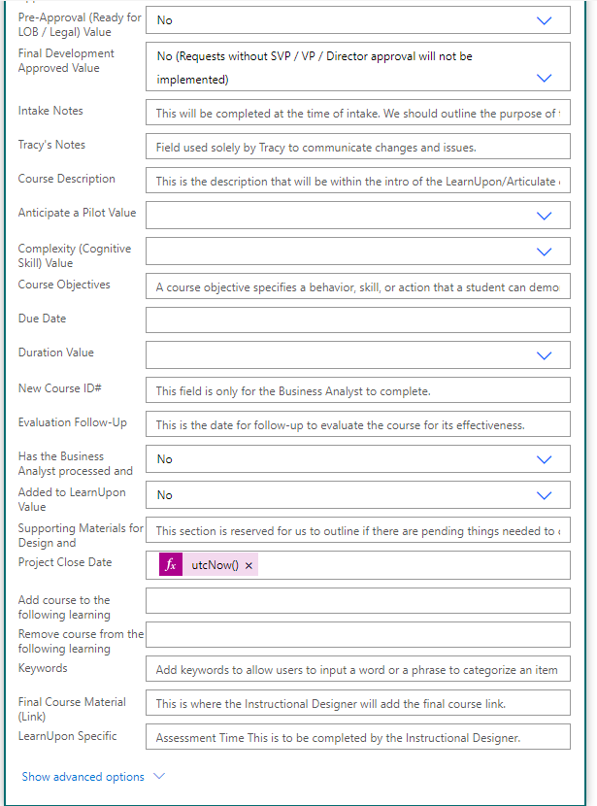Expand the Complexity (Cognitive Skill) Value dropdown
This screenshot has width=597, height=806.
(544, 252)
